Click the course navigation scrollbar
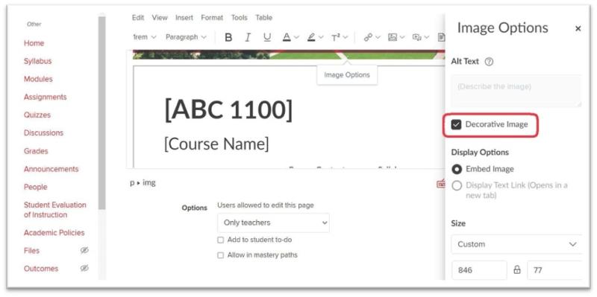This screenshot has width=597, height=297. point(101,114)
